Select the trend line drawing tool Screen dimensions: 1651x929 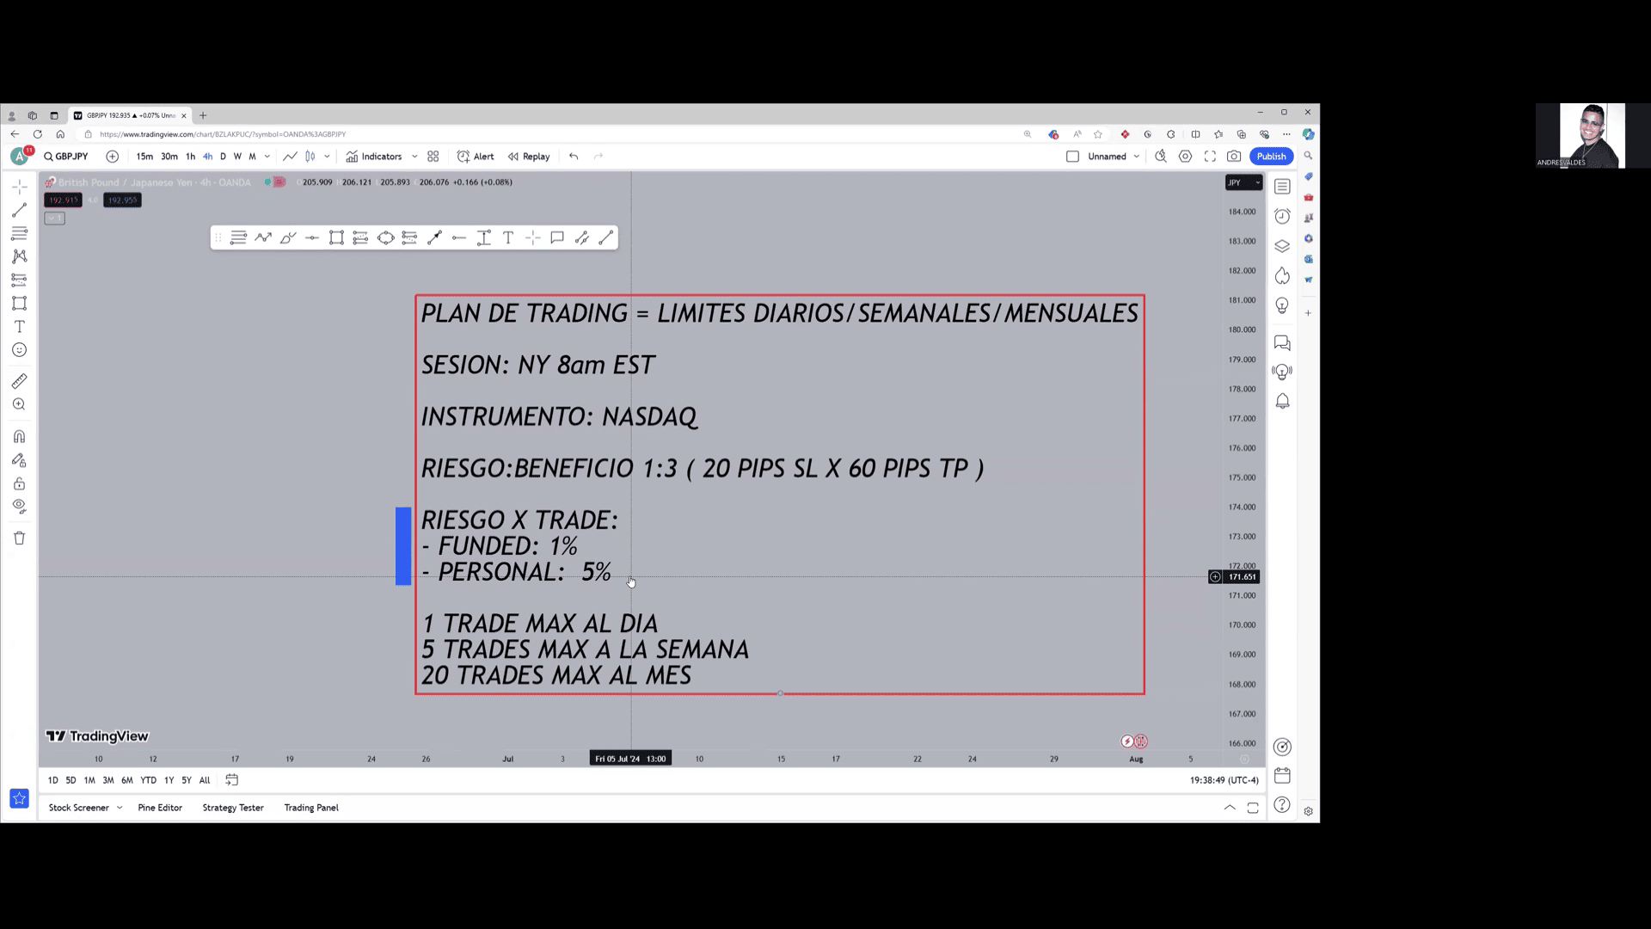(x=19, y=210)
